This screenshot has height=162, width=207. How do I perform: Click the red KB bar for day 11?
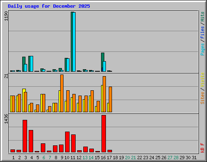73,143
